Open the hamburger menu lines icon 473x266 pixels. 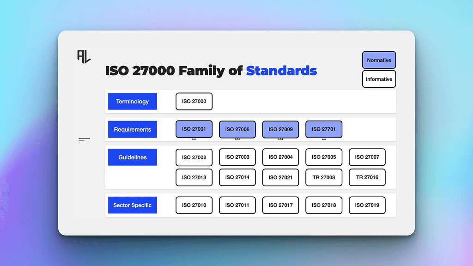tap(84, 139)
